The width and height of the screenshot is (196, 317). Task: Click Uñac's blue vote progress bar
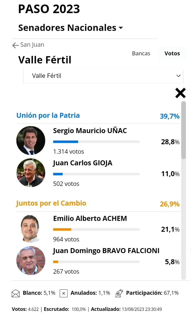96,142
